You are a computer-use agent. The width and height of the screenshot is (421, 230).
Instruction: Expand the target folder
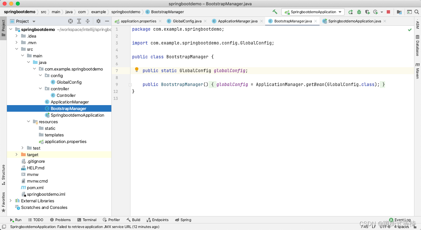16,155
